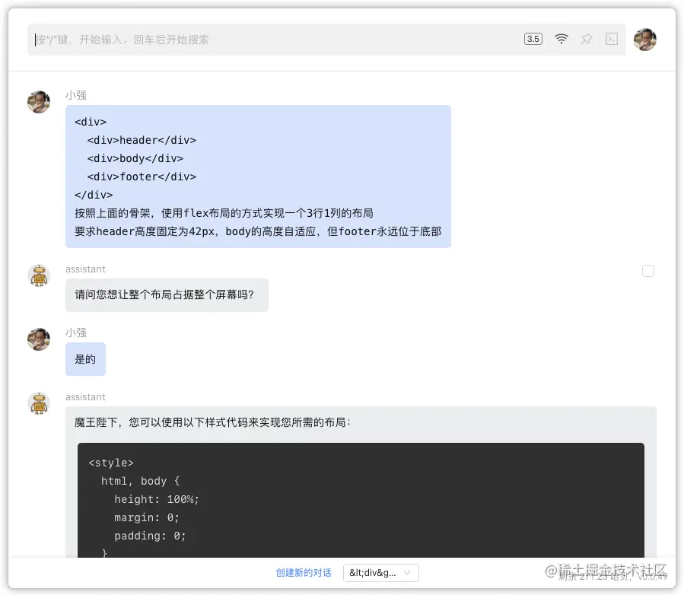Open profile avatar in top right corner

[x=644, y=40]
